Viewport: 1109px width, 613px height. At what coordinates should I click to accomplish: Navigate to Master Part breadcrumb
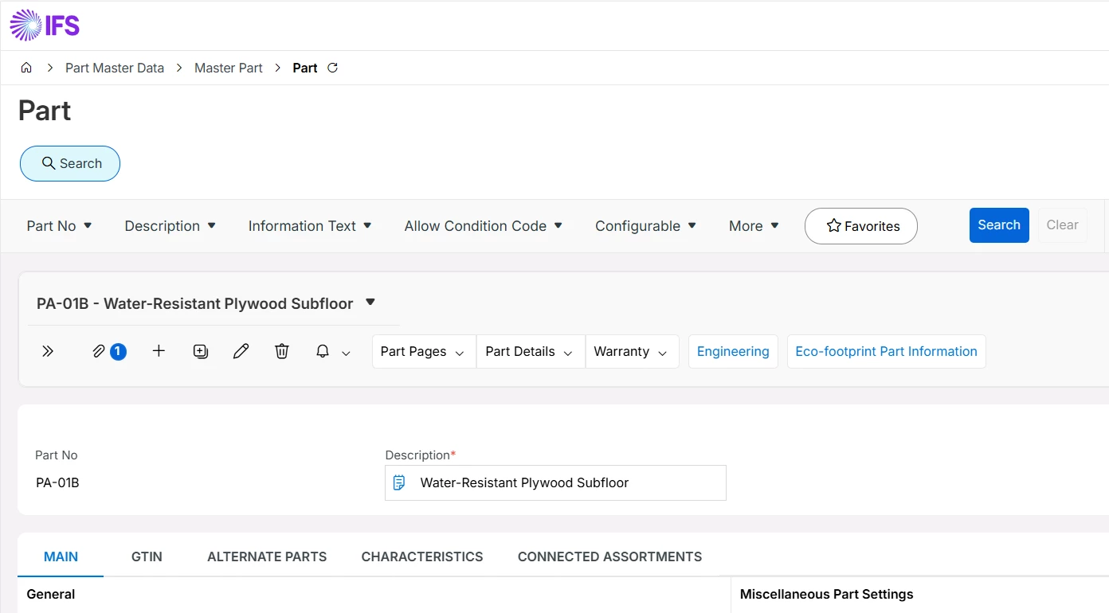tap(229, 68)
